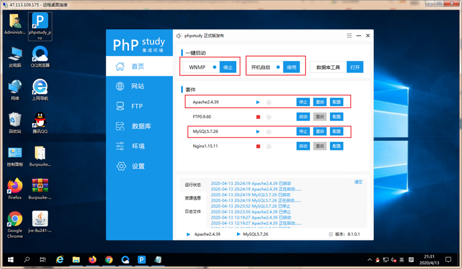Image resolution: width=462 pixels, height=269 pixels.
Task: Open the FTP section in sidebar
Action: [139, 106]
